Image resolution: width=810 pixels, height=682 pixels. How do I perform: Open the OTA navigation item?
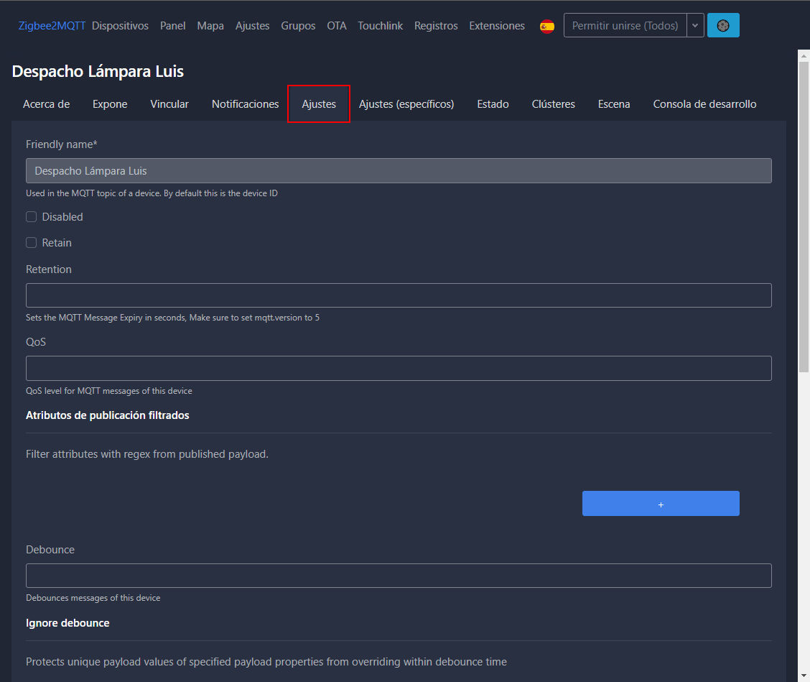(x=337, y=26)
